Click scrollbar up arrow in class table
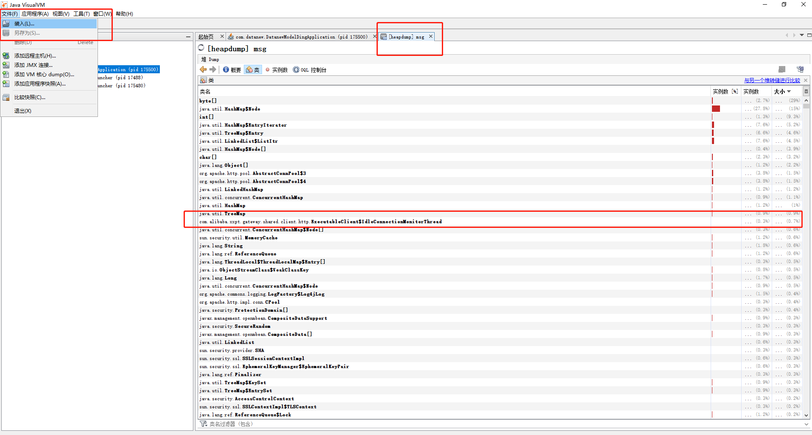The image size is (812, 435). coord(806,100)
